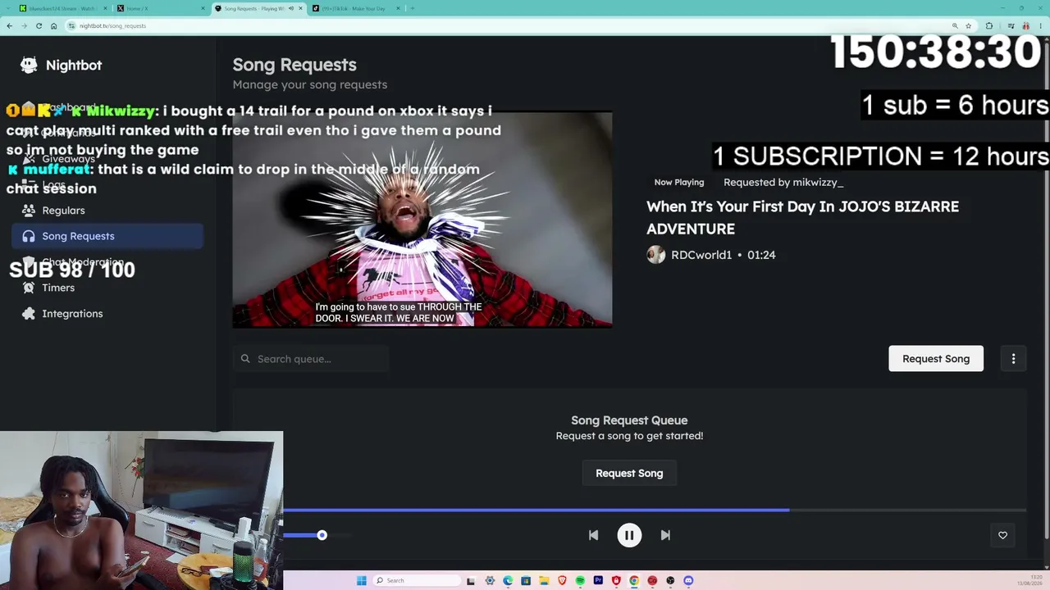Launch Brave browser from the taskbar
This screenshot has height=590, width=1050.
tap(562, 580)
